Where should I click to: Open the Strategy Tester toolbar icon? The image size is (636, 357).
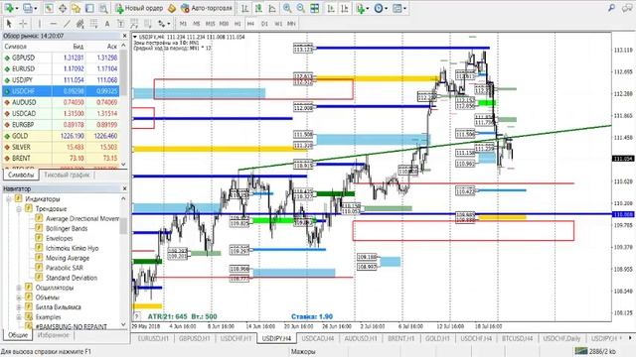click(103, 8)
